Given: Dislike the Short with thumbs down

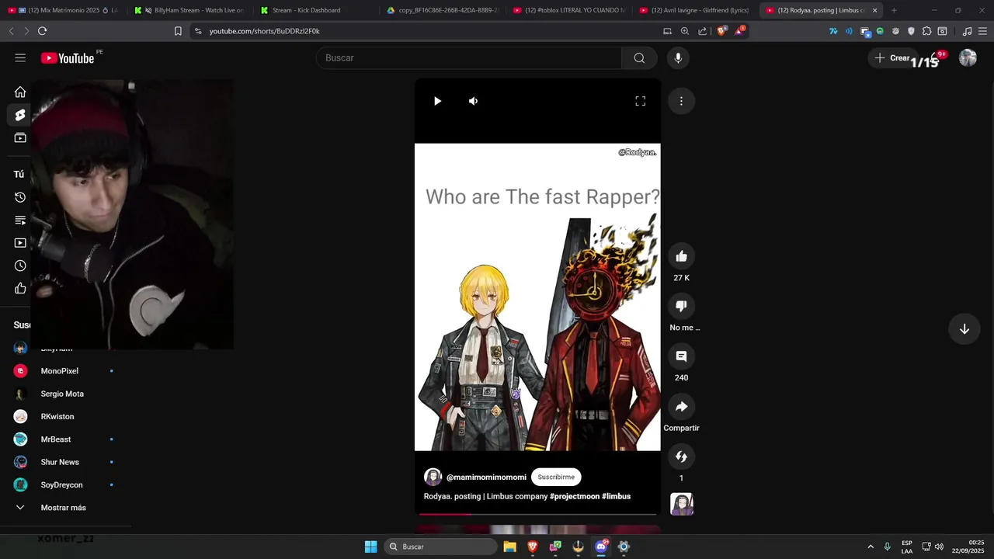Looking at the screenshot, I should (x=681, y=307).
